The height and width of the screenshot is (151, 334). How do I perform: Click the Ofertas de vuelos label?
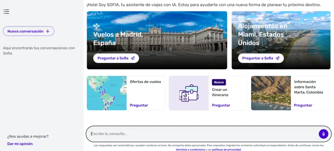tap(145, 82)
